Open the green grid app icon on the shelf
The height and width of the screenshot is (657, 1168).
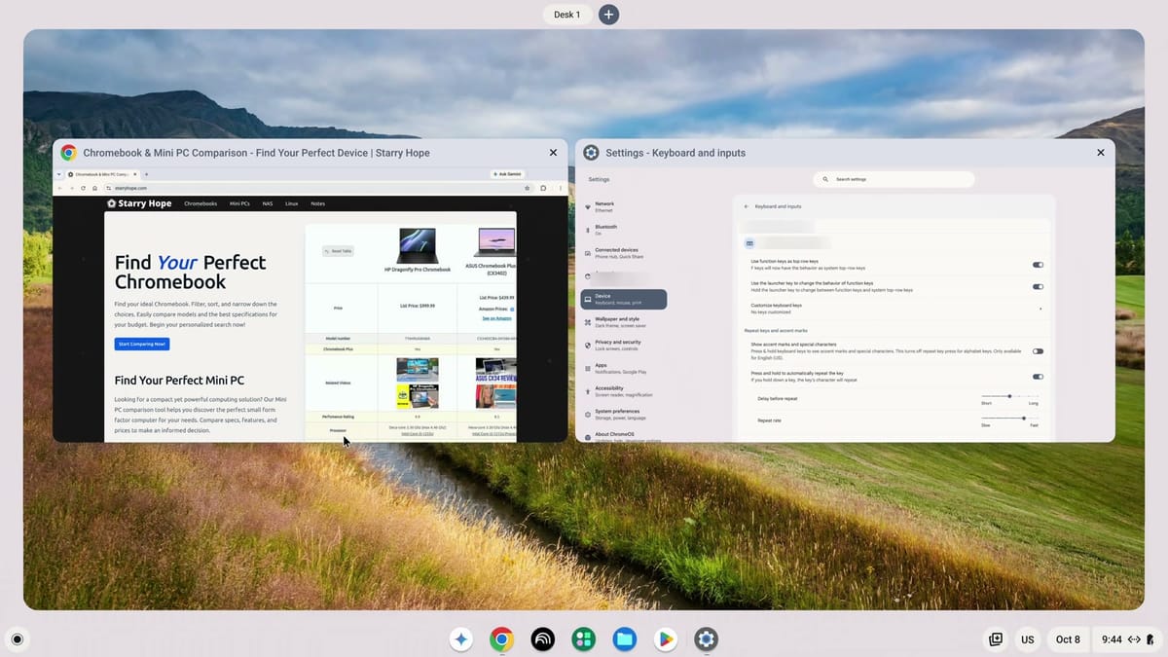pos(584,639)
